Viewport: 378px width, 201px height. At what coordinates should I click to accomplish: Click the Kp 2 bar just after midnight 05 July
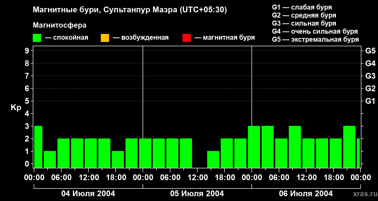click(145, 153)
